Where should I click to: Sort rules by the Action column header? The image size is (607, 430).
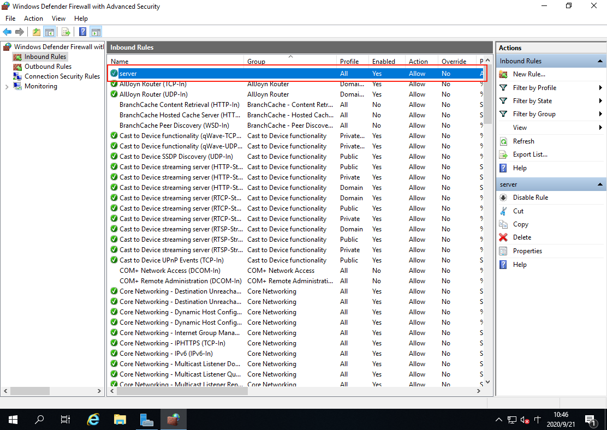click(422, 61)
